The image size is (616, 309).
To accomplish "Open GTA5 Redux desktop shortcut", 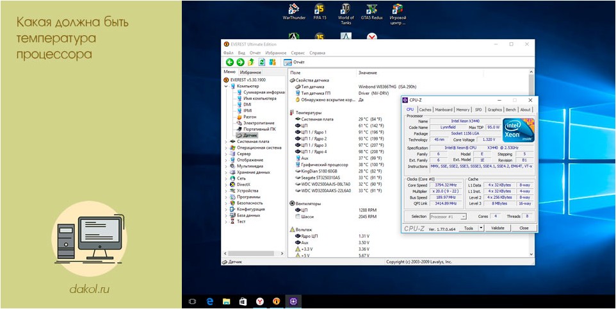I will 371,12.
